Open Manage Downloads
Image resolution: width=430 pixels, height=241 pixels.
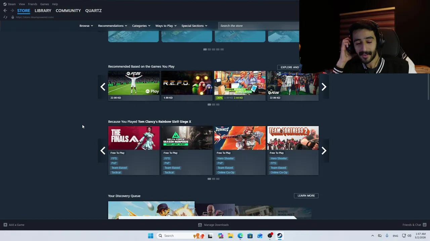pos(216,225)
